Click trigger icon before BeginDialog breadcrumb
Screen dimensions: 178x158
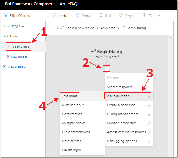coord(123,28)
